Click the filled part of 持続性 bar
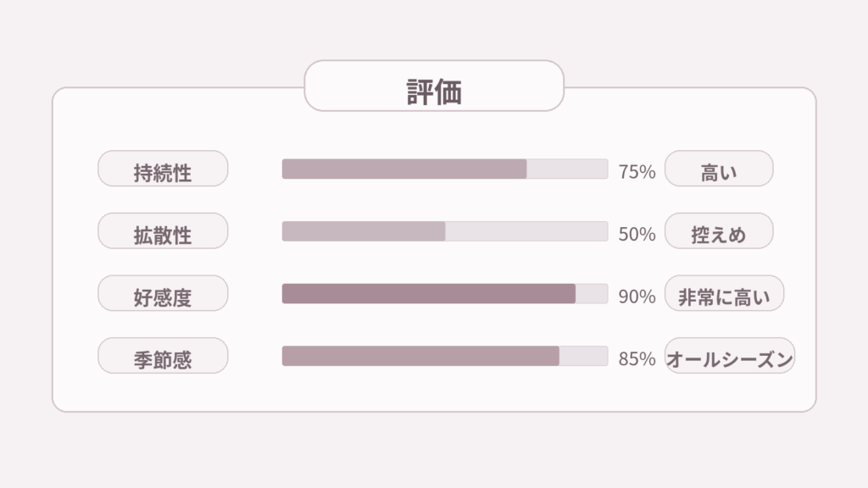This screenshot has height=488, width=868. [403, 169]
